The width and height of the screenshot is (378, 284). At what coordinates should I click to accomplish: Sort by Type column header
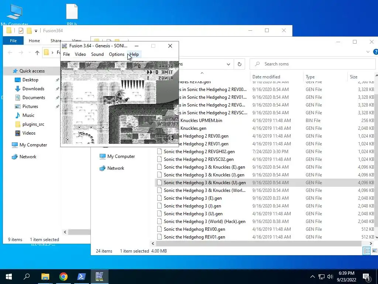310,77
